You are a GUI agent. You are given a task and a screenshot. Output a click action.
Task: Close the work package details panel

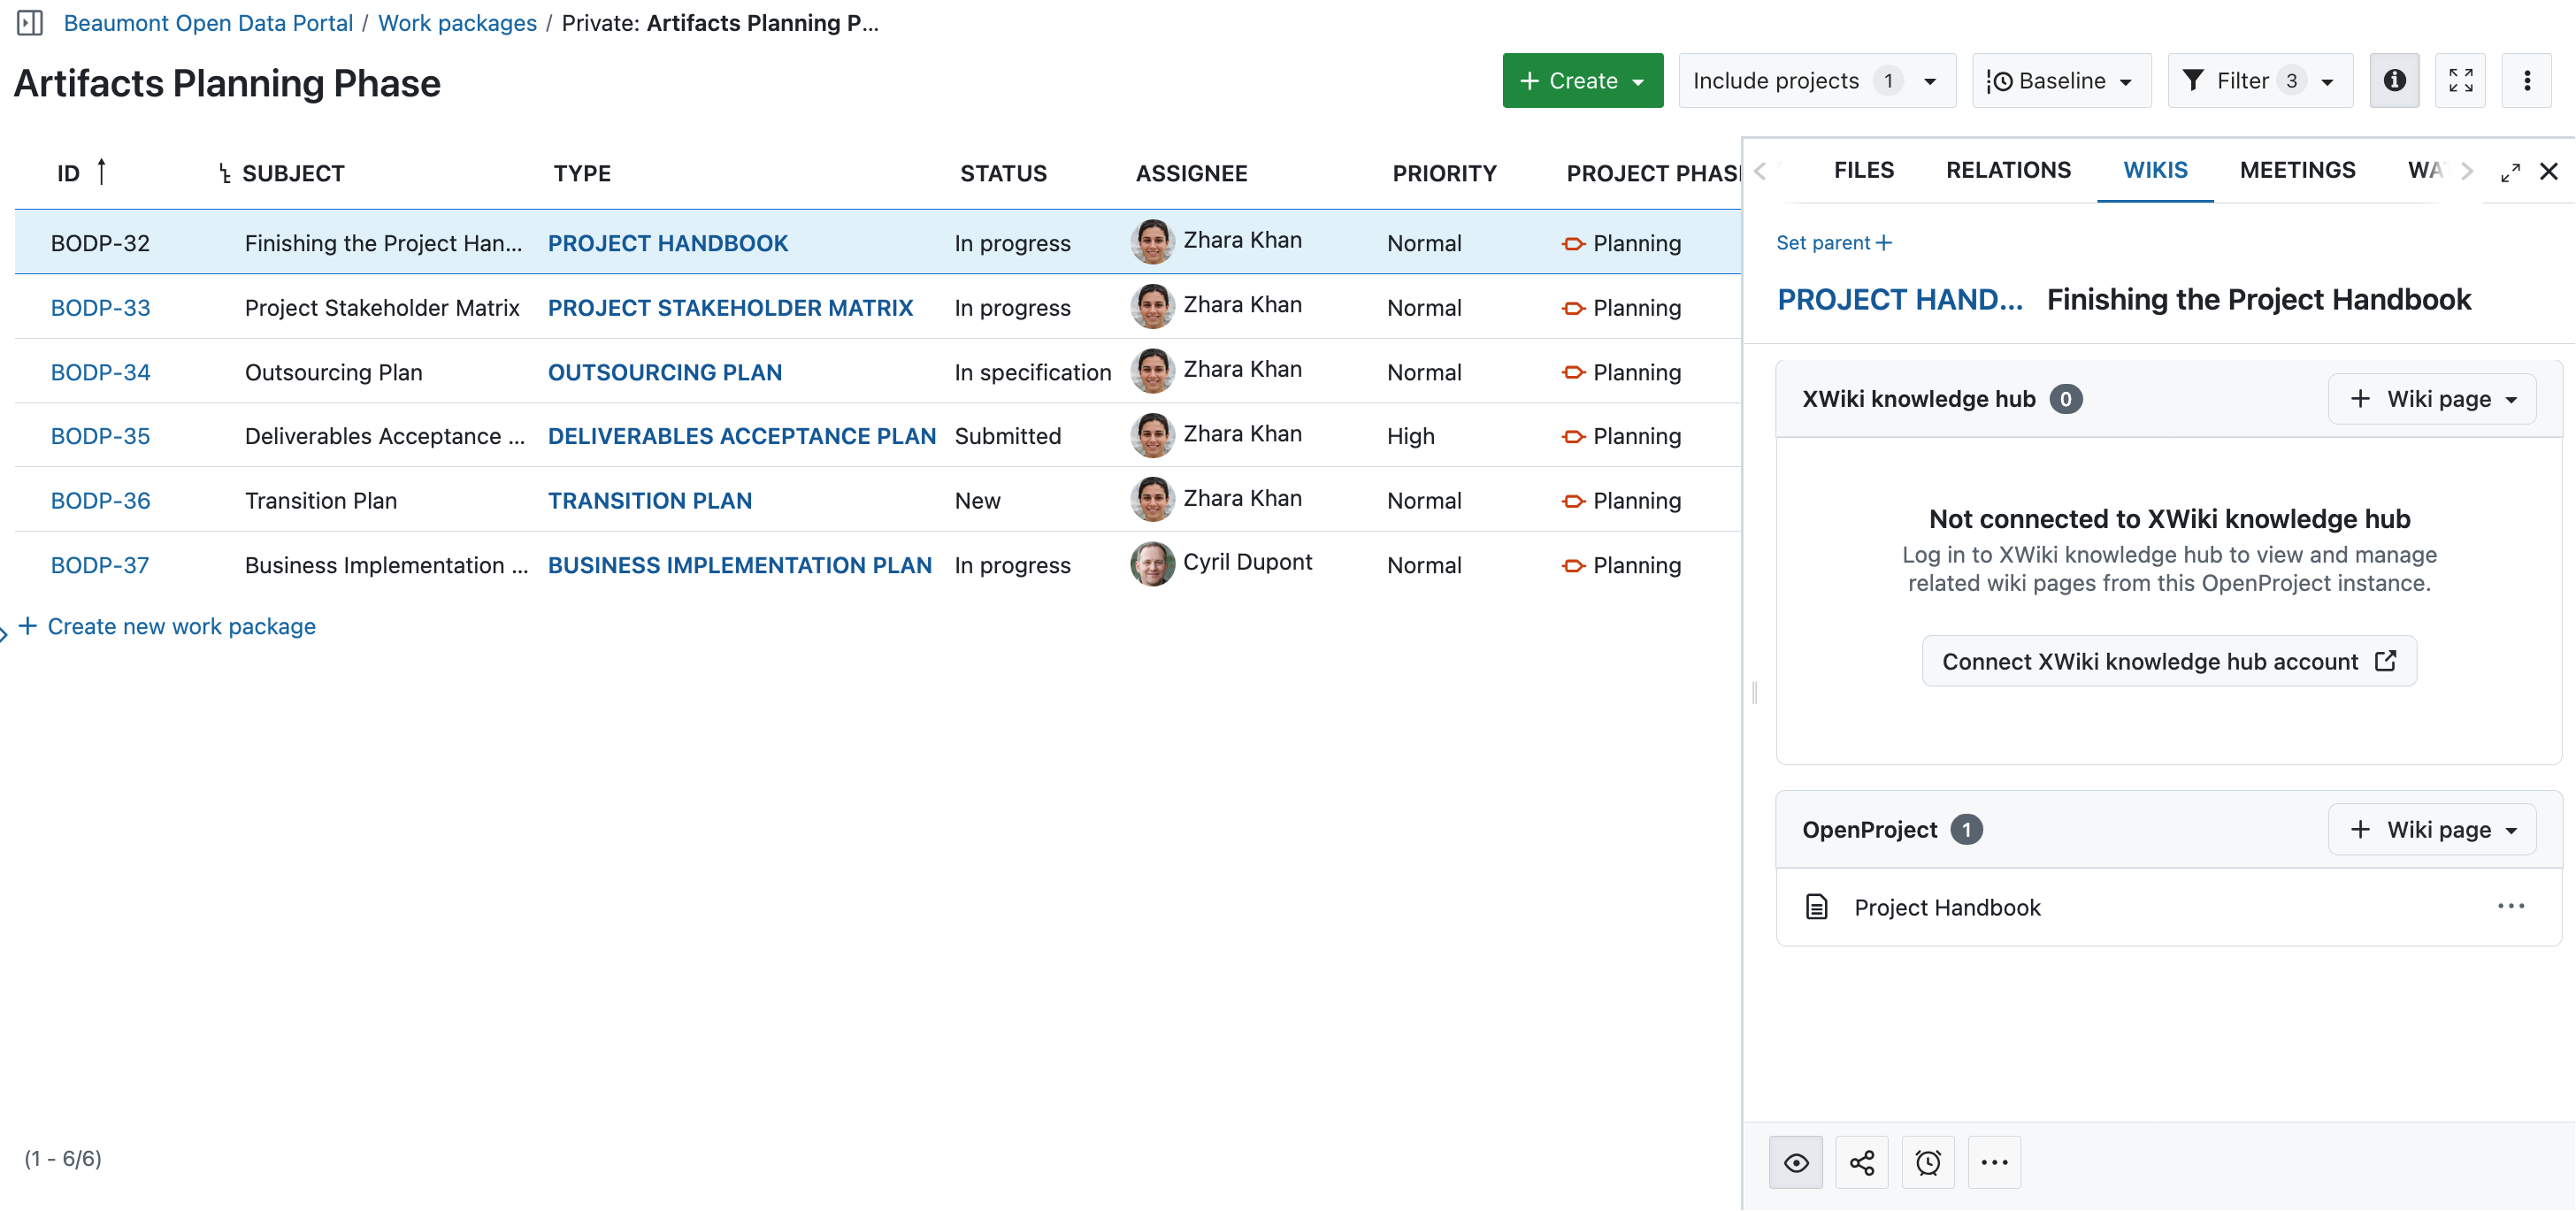click(2549, 172)
